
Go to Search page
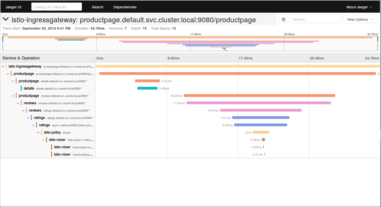tap(98, 7)
